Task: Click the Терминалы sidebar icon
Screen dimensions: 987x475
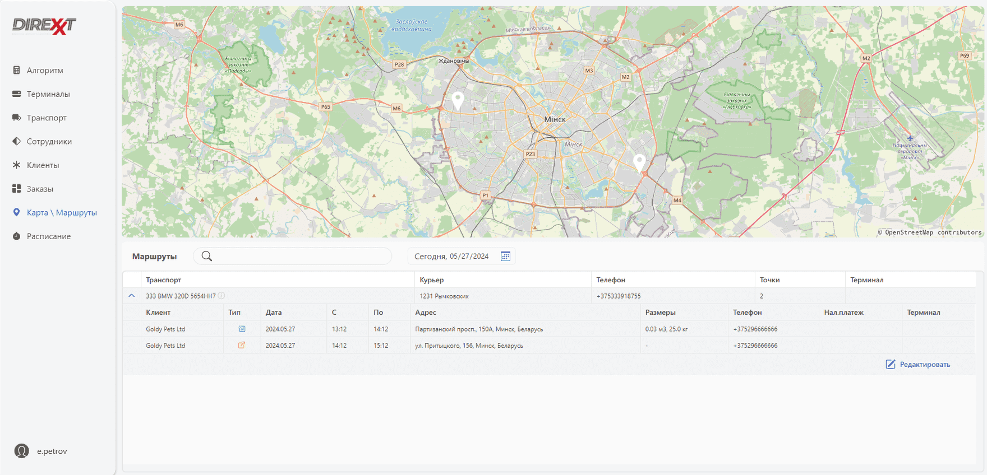Action: pyautogui.click(x=16, y=94)
